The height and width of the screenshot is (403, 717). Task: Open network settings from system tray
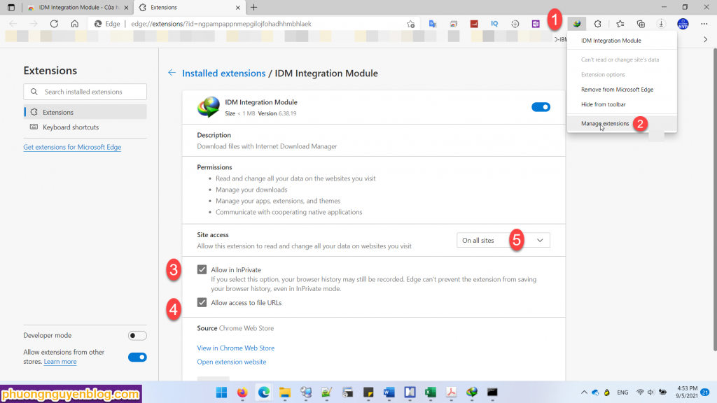(x=640, y=393)
